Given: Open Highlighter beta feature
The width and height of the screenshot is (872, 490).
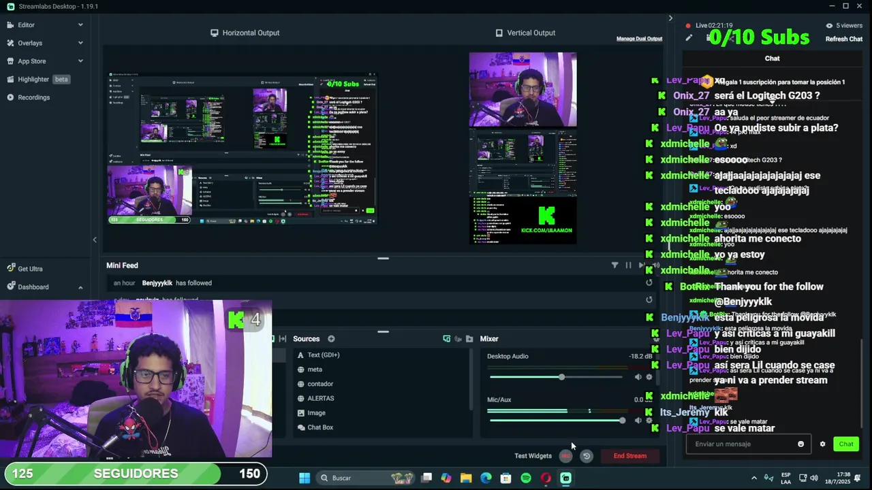Looking at the screenshot, I should pos(38,79).
